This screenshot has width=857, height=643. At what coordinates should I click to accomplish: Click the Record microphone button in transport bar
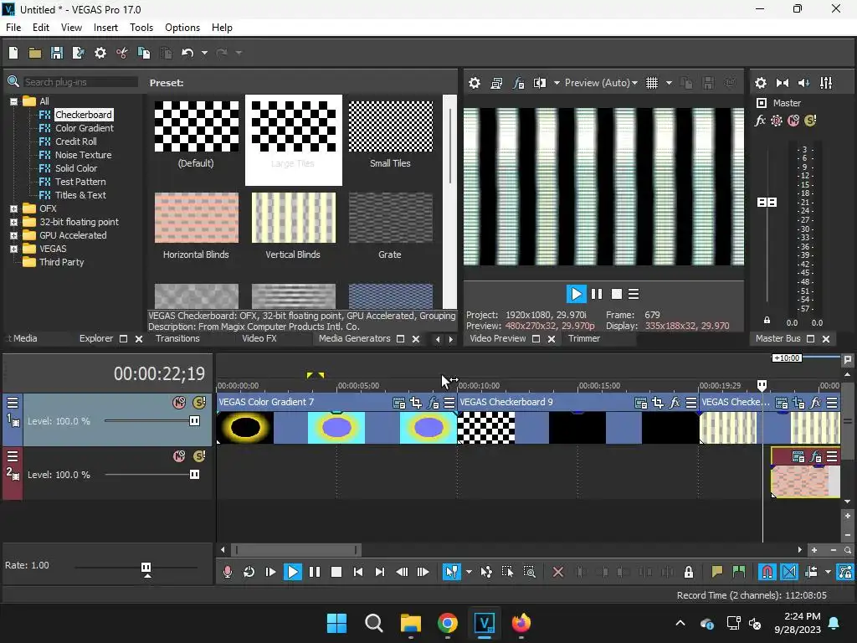(x=227, y=572)
